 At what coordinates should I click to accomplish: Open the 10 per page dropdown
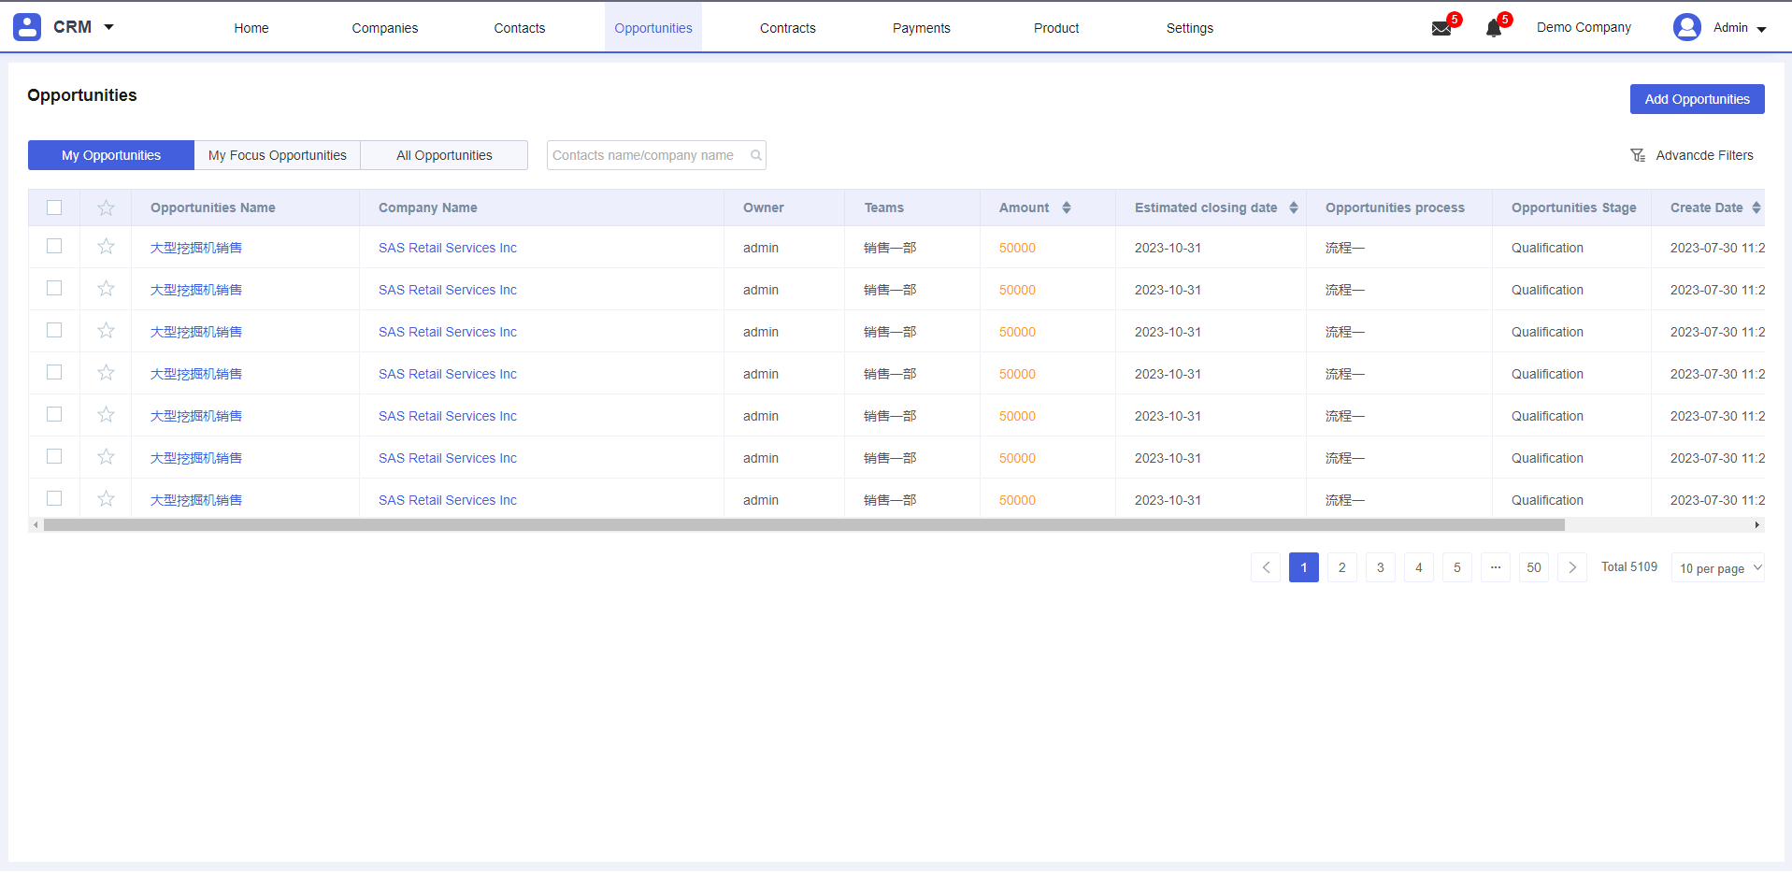pyautogui.click(x=1718, y=567)
